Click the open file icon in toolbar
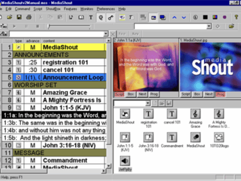The image size is (241, 181). click(x=10, y=17)
